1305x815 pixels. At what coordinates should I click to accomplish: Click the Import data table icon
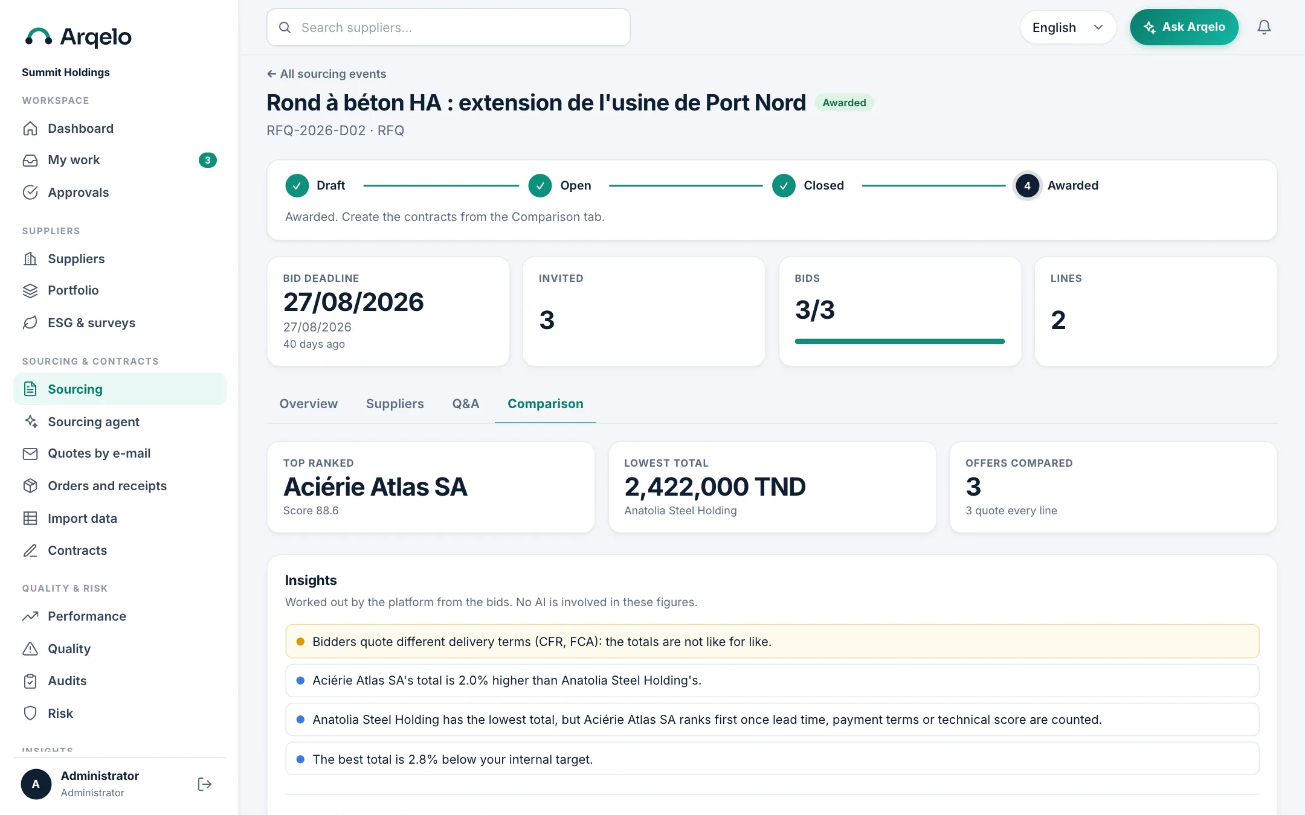[30, 519]
